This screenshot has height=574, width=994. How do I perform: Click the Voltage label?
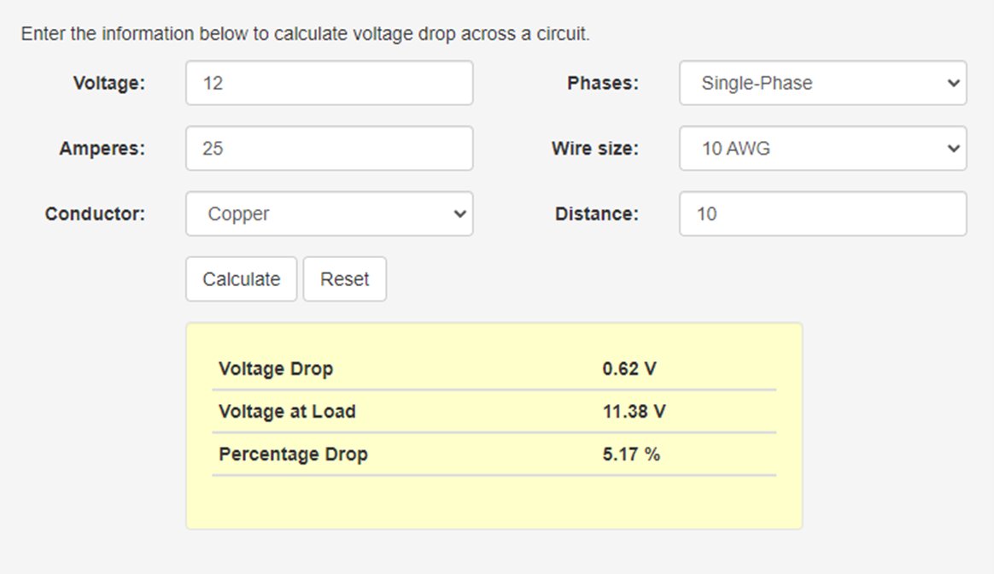click(x=109, y=83)
